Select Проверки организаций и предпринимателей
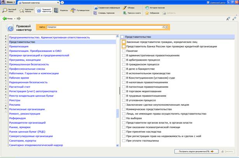Screen dimensions: 239x158 click(39, 55)
